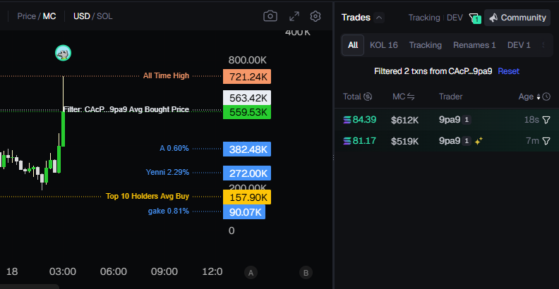Click the Total column currency icon

pos(368,97)
